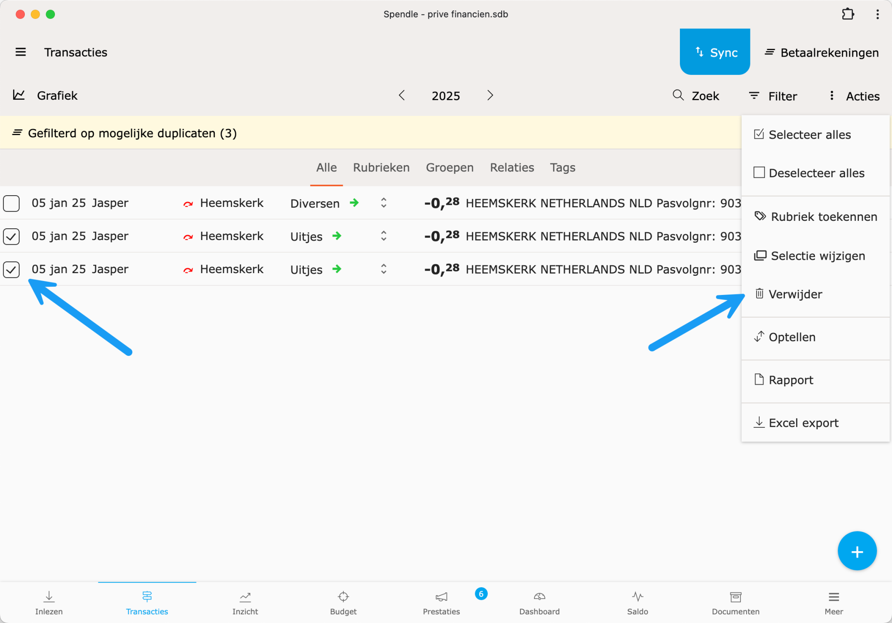Expand the up-down chevron in second row
The image size is (892, 623).
pos(384,236)
